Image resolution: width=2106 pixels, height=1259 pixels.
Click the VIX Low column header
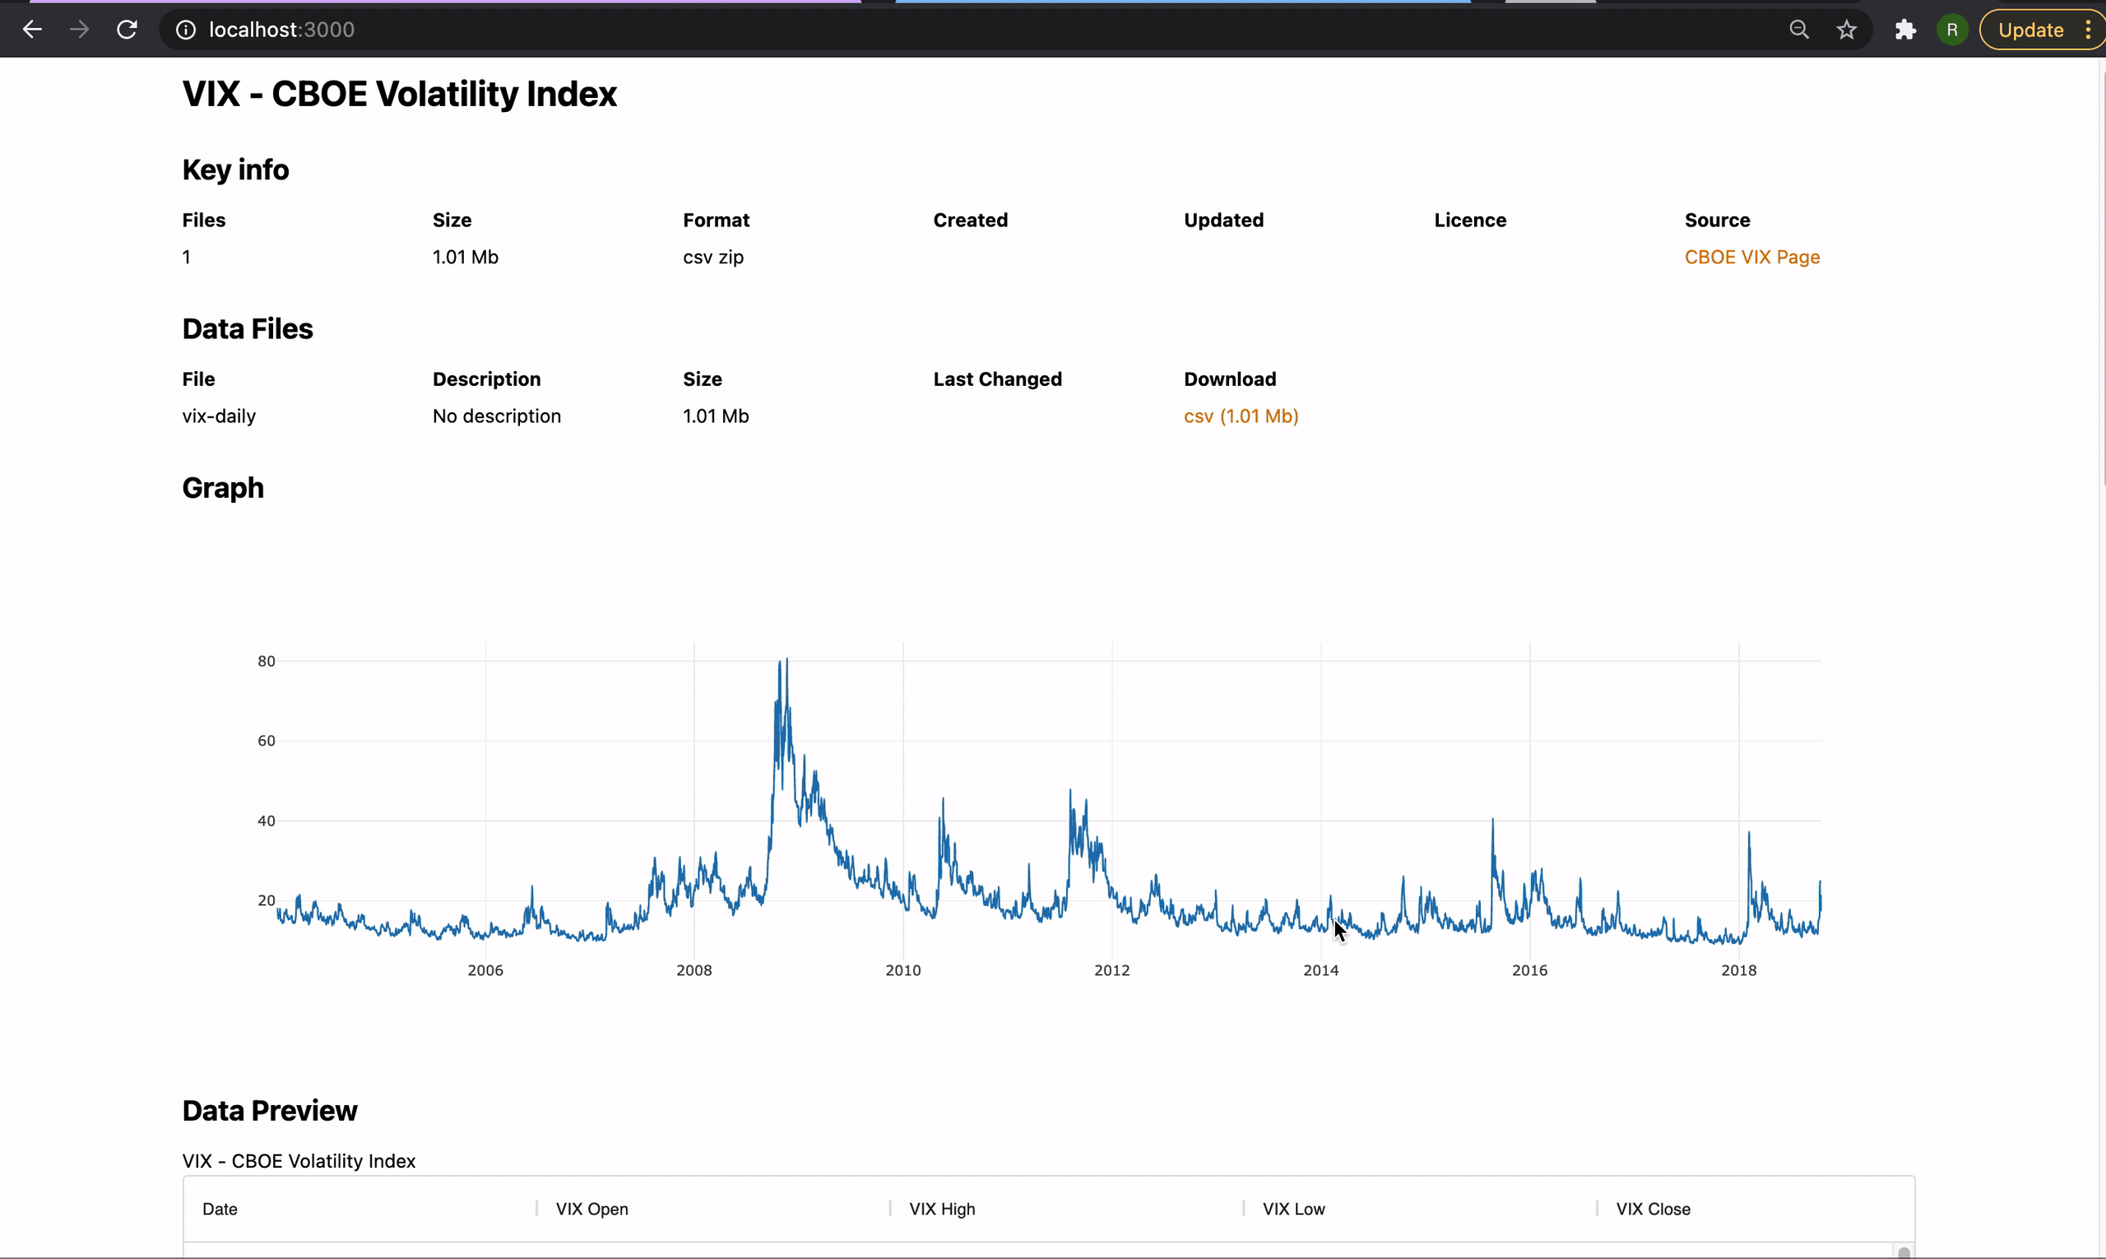click(1293, 1209)
